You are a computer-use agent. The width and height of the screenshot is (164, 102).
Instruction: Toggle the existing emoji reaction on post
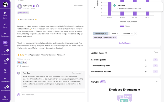tap(19, 62)
